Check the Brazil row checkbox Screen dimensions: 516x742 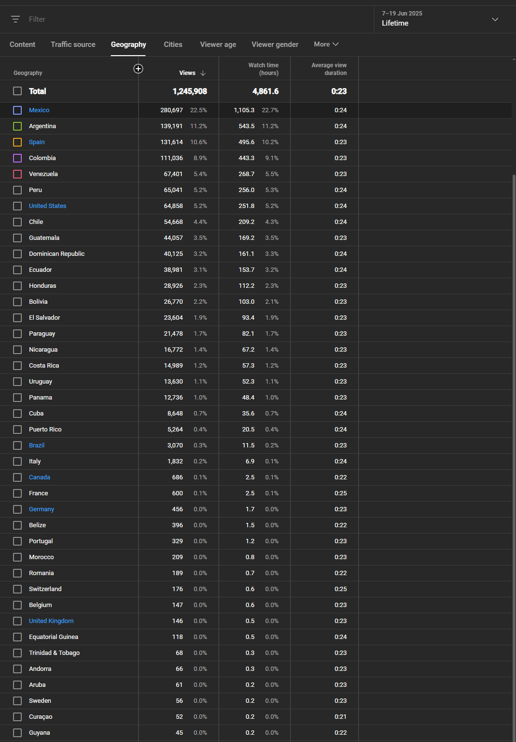[17, 445]
